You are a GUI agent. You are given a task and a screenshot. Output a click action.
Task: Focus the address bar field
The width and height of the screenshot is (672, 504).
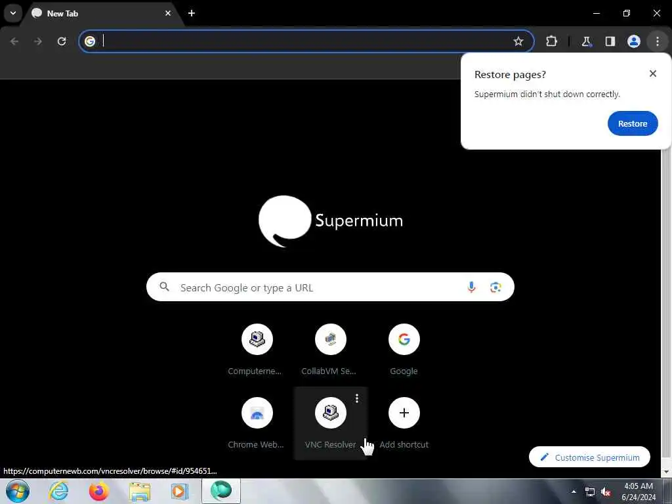306,41
